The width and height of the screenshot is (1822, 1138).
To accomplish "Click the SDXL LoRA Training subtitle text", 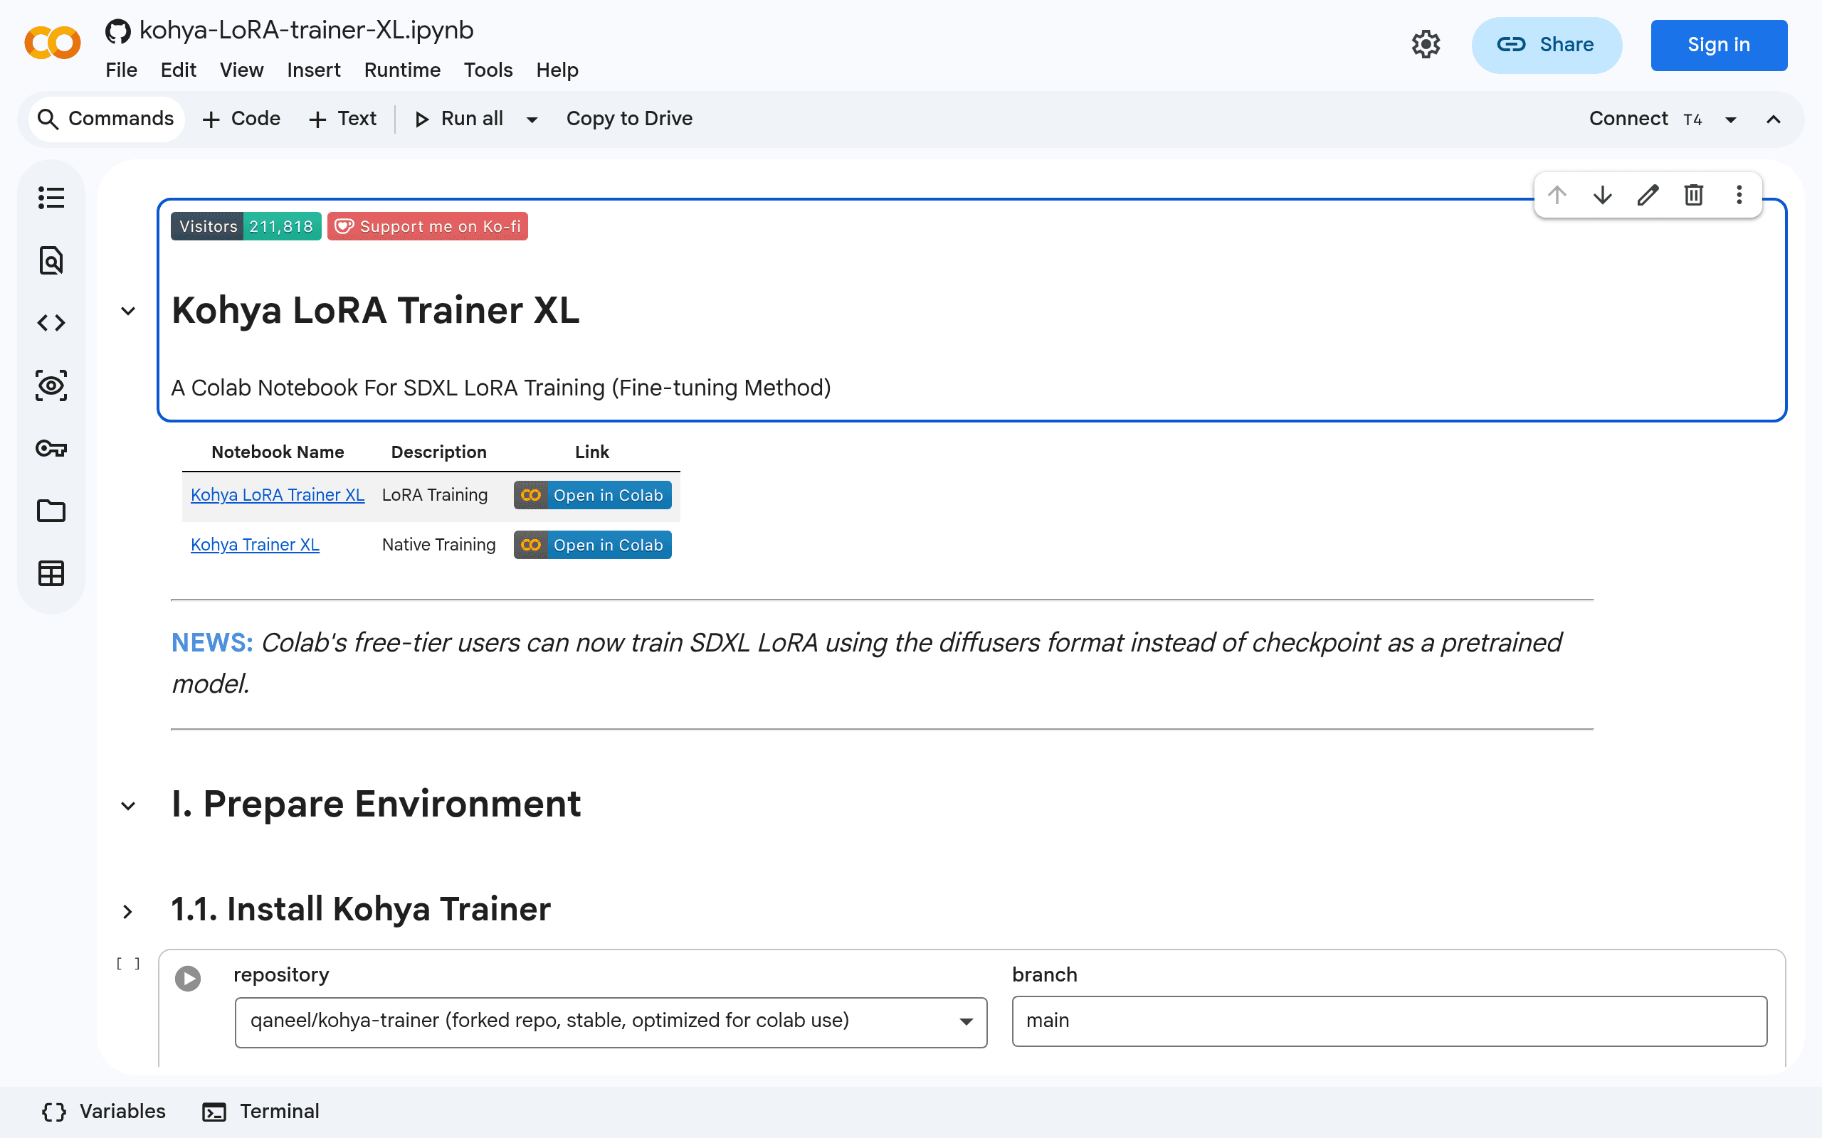I will (500, 388).
